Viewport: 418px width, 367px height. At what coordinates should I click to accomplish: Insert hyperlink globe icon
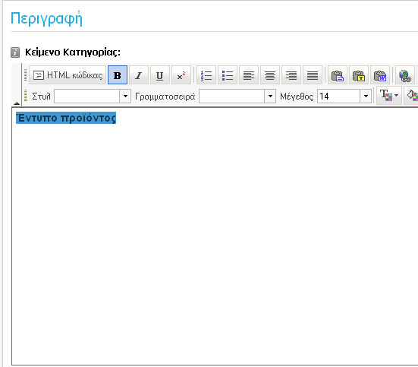[405, 75]
